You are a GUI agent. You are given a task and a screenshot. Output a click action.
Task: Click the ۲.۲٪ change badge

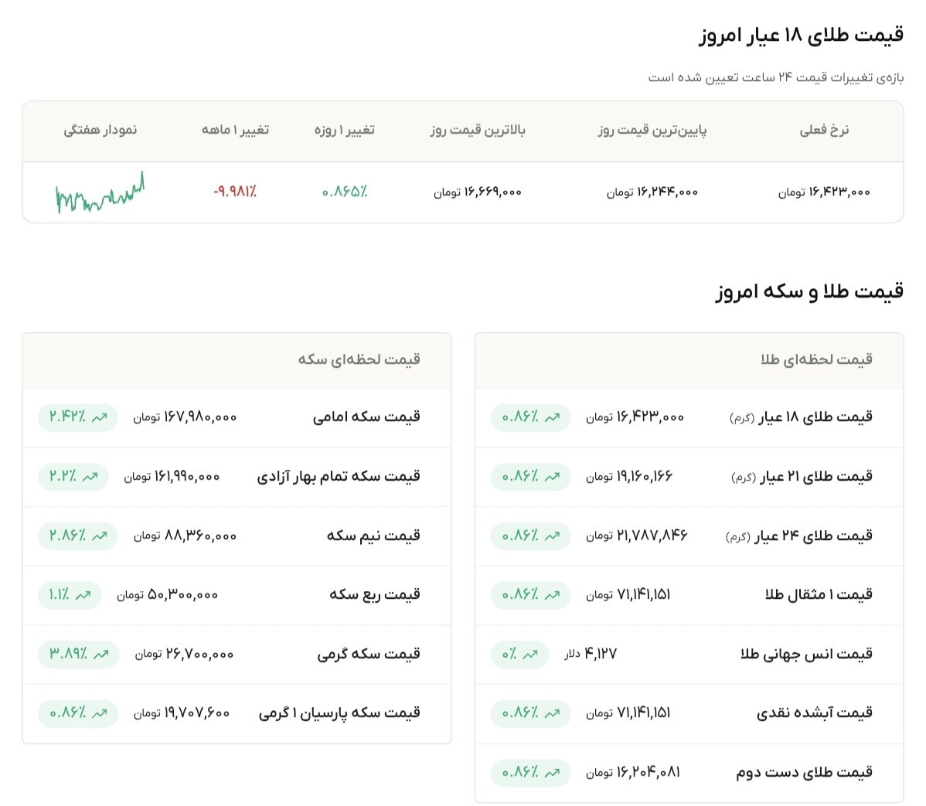tap(73, 477)
